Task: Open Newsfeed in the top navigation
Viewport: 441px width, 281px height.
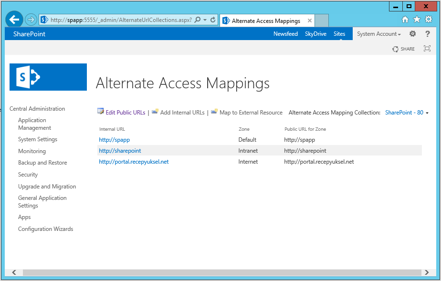Action: 285,34
